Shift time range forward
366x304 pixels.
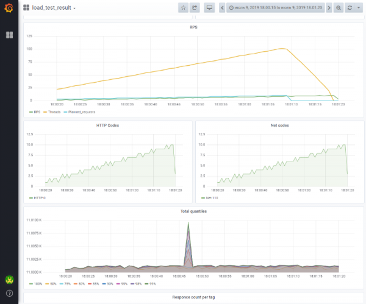click(329, 8)
